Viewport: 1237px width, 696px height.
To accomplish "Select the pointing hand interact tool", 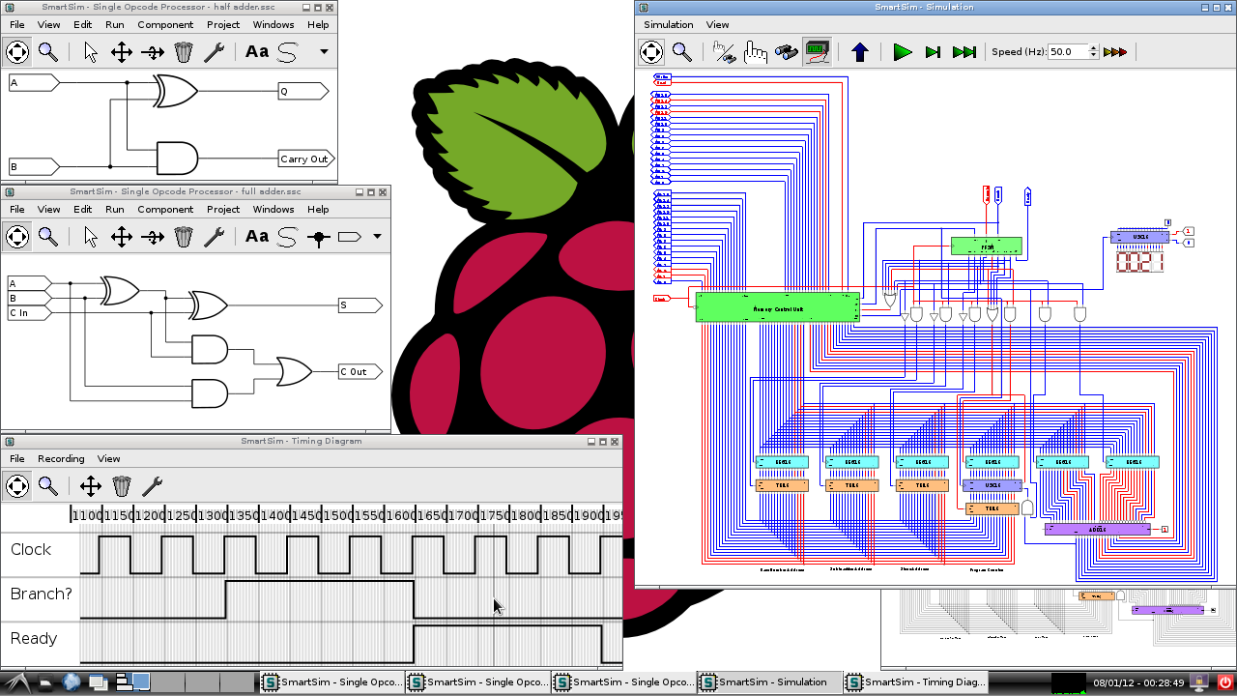I will (756, 51).
